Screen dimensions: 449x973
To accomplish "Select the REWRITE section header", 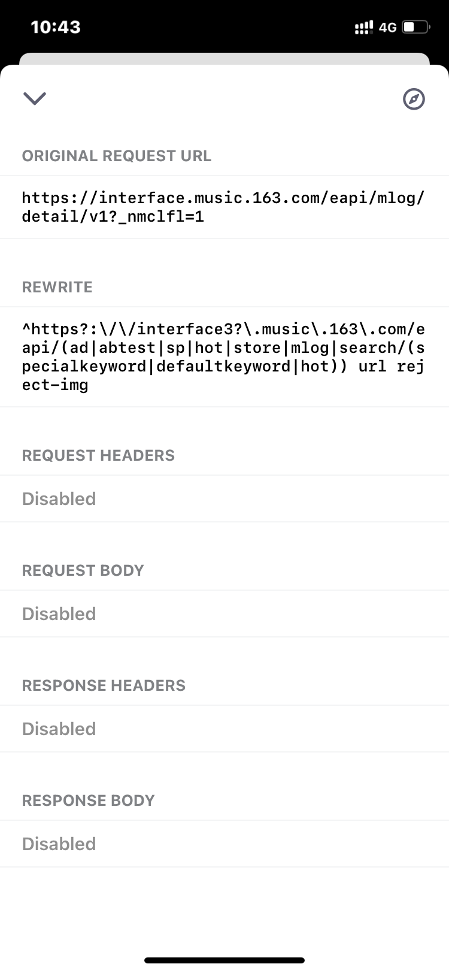I will pos(57,287).
